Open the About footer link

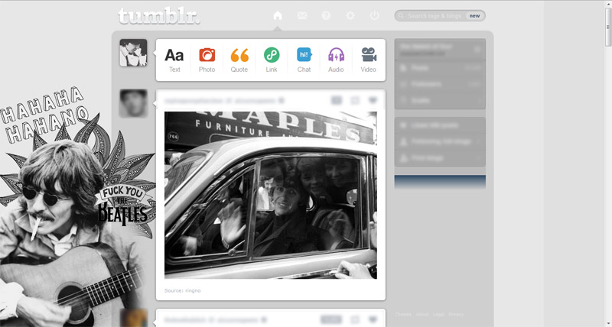[422, 315]
